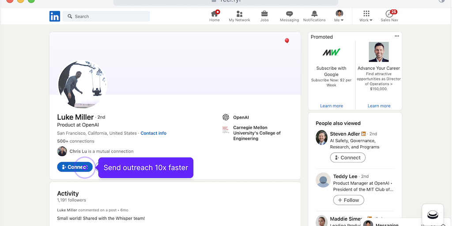Open the Messaging icon in navbar

(x=289, y=14)
